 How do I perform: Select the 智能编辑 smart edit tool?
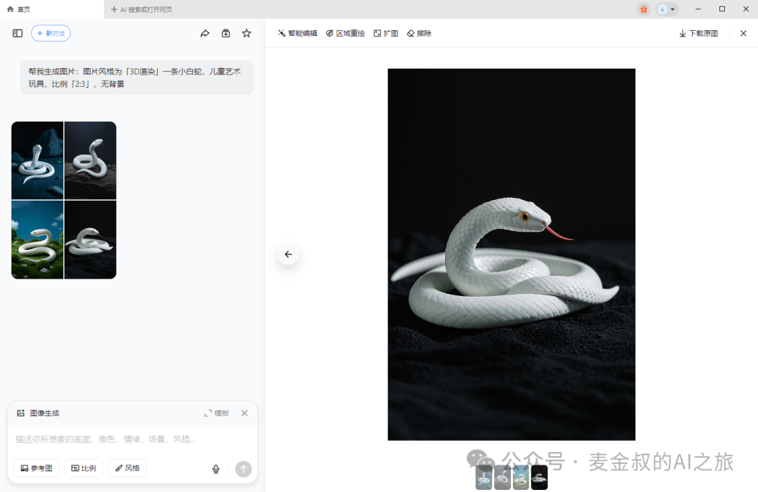(297, 33)
